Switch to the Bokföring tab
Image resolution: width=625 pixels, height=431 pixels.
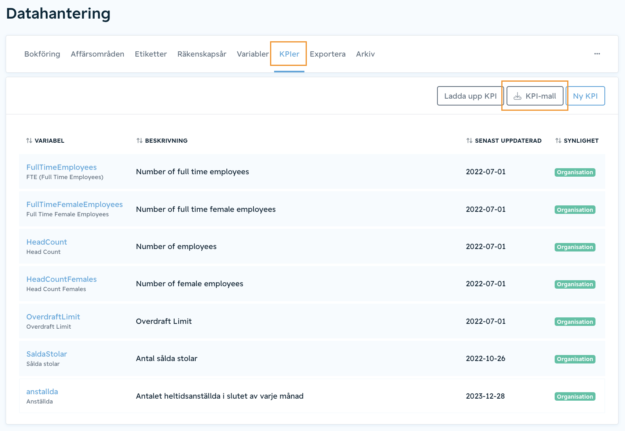[x=42, y=54]
